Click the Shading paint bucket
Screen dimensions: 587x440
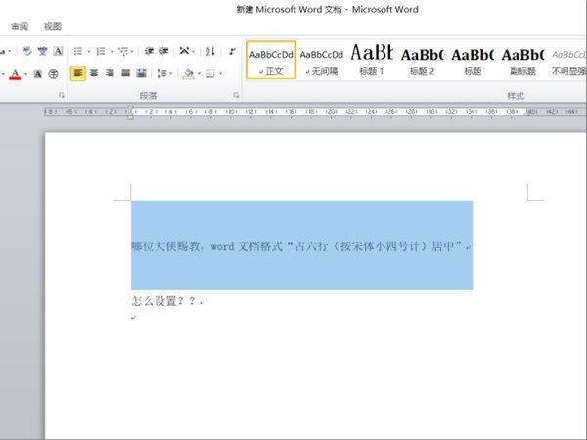[x=188, y=74]
